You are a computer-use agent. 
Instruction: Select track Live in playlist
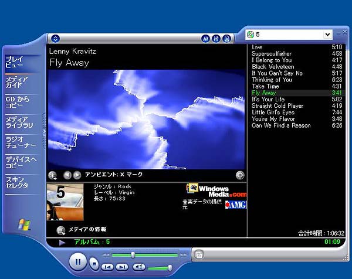click(297, 47)
